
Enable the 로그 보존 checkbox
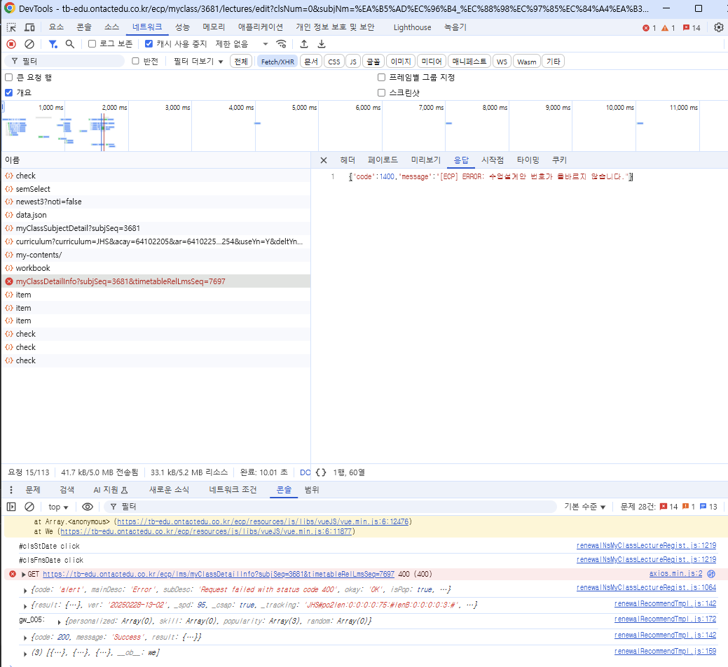click(92, 44)
